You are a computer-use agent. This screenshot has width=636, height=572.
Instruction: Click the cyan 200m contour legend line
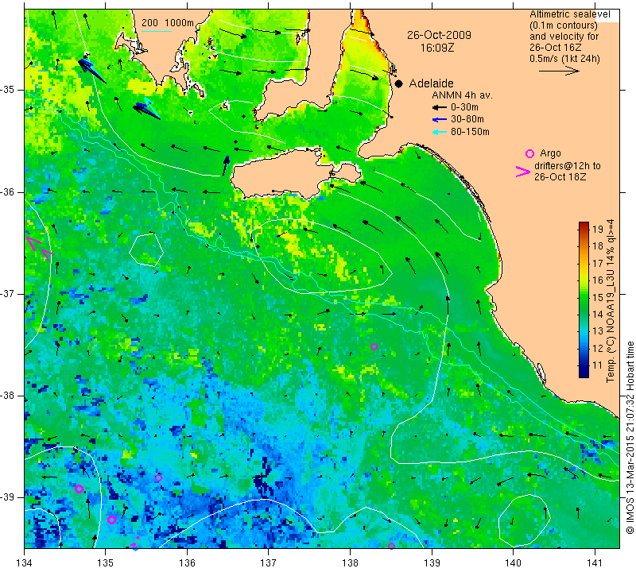click(157, 31)
